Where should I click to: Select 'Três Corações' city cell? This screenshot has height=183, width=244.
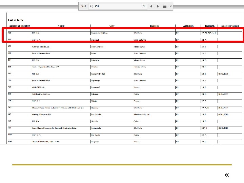(97, 47)
